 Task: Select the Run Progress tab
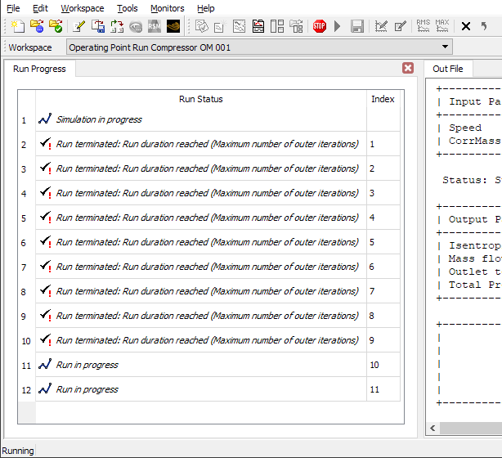tap(39, 69)
